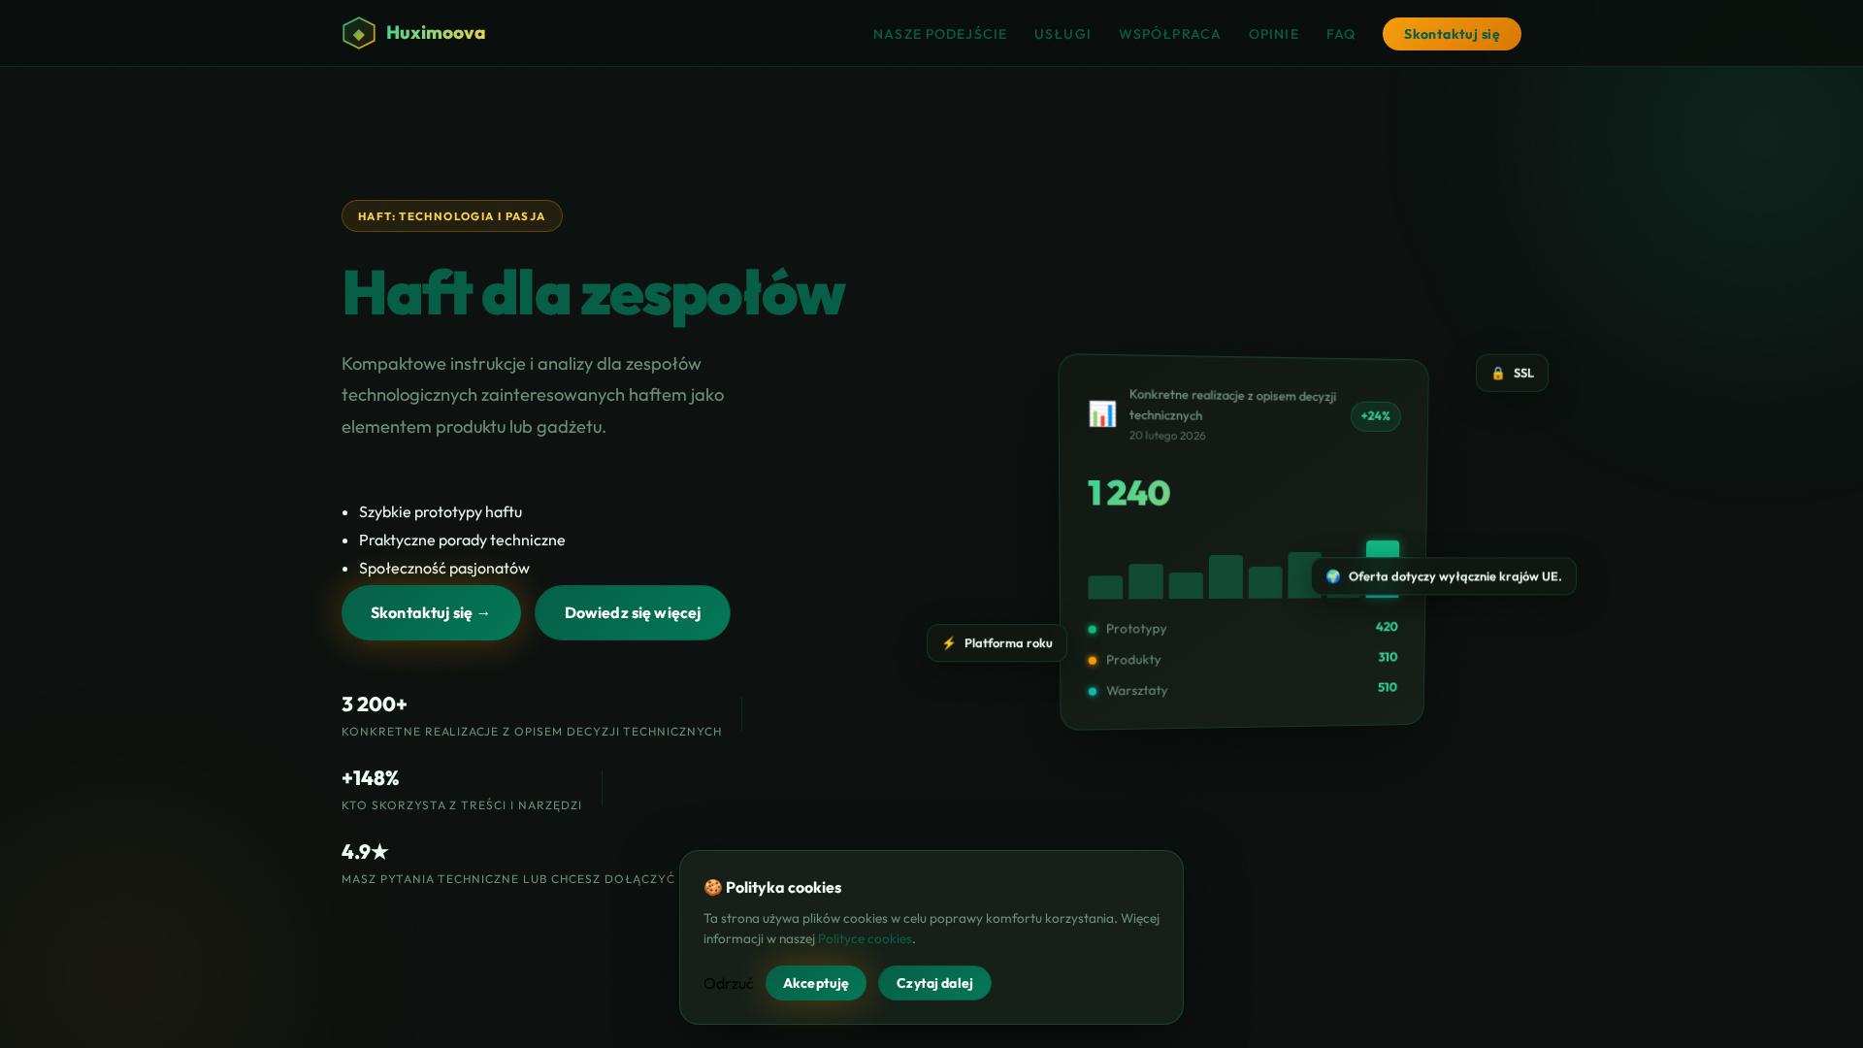This screenshot has height=1048, width=1863.
Task: Open the Polityce cookies link
Action: (865, 938)
